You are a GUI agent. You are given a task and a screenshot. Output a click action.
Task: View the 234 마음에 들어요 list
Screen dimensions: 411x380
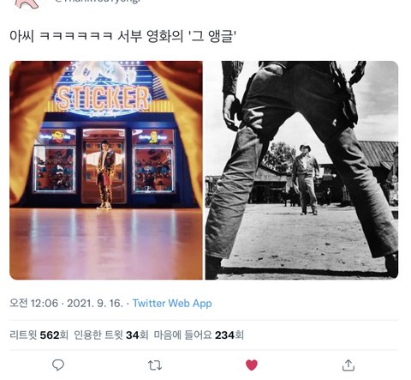tap(199, 335)
